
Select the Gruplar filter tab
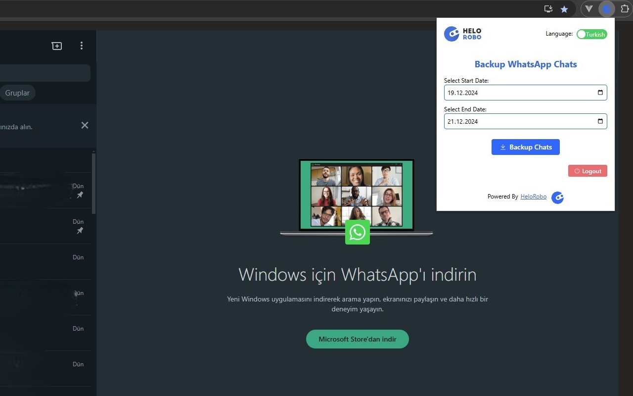[17, 93]
